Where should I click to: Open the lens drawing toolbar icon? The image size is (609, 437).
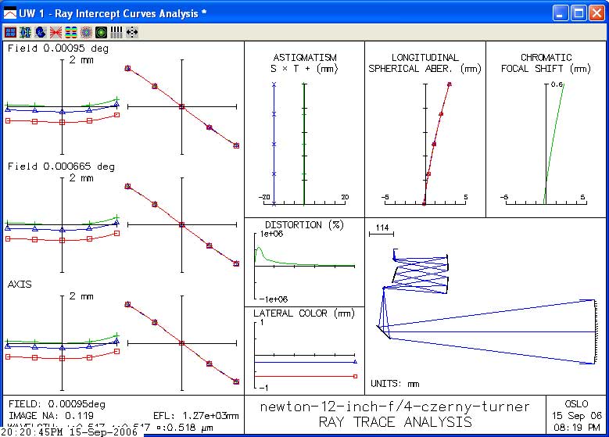(25, 32)
